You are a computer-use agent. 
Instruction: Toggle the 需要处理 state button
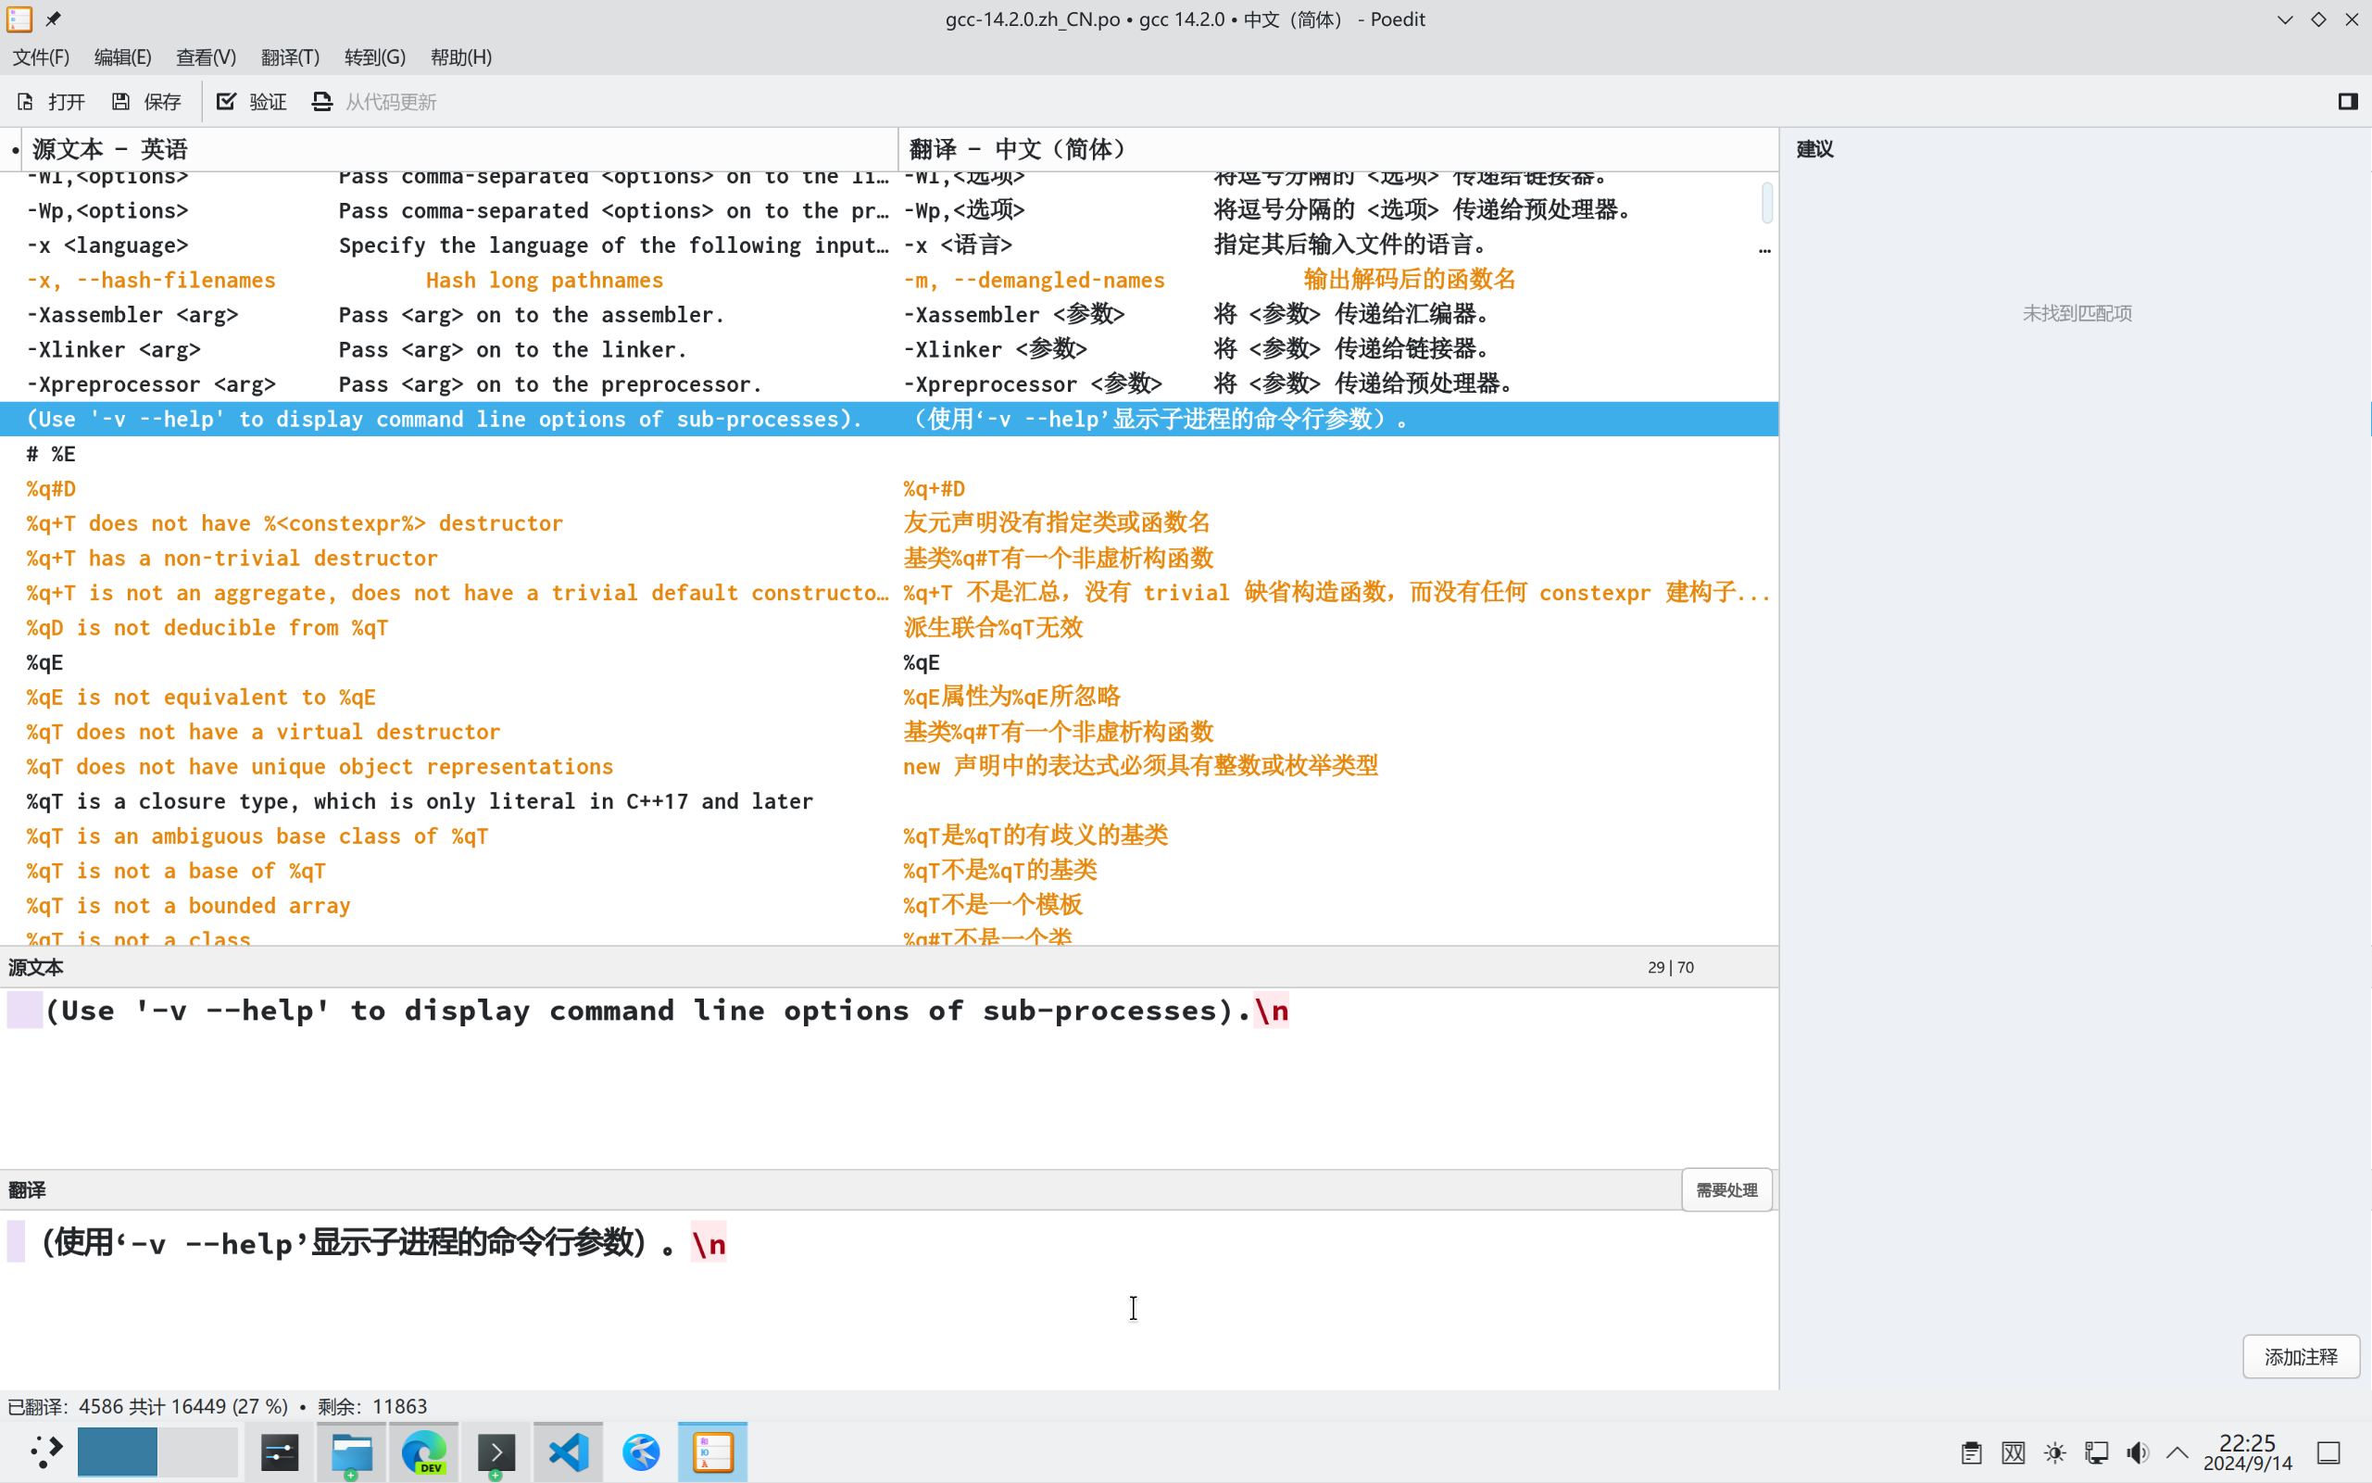point(1726,1188)
